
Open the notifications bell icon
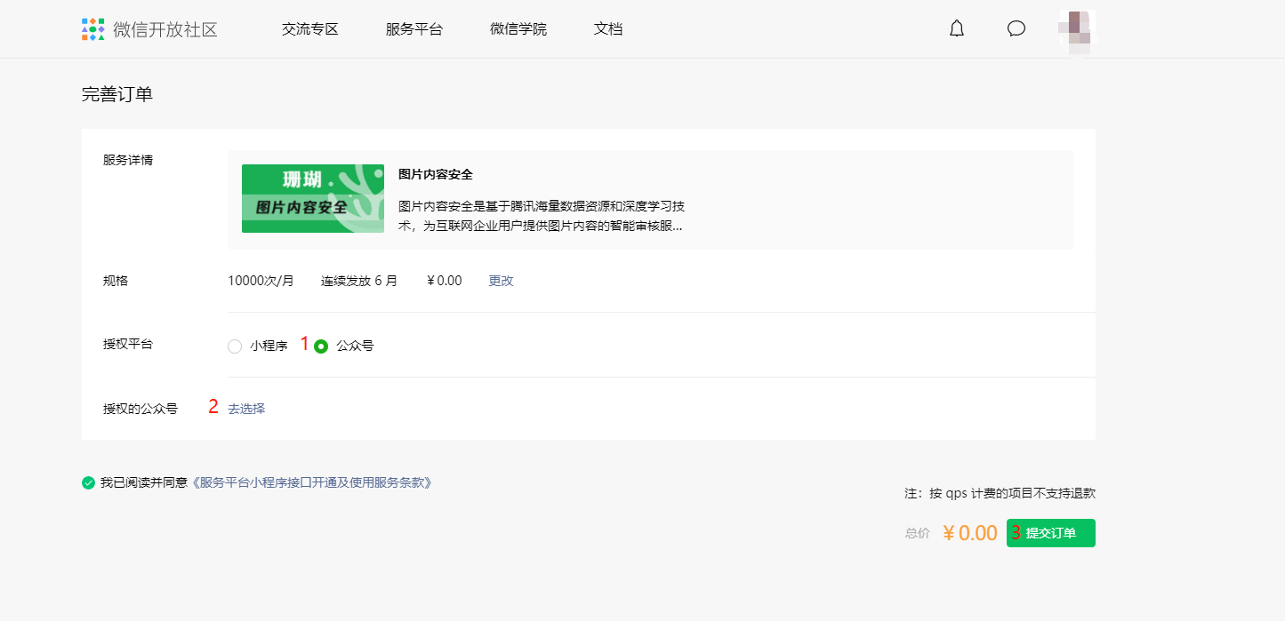(x=957, y=28)
